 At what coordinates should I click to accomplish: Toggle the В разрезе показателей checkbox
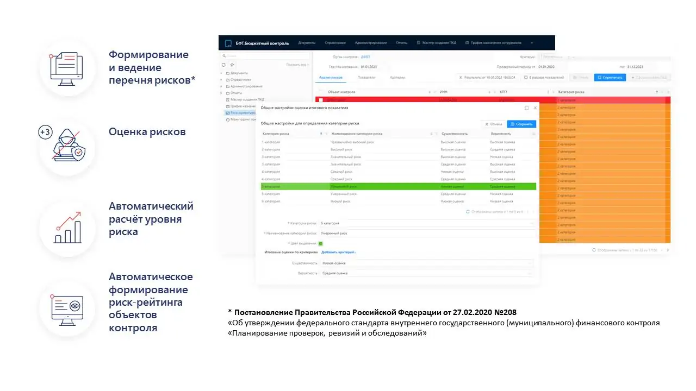(526, 78)
